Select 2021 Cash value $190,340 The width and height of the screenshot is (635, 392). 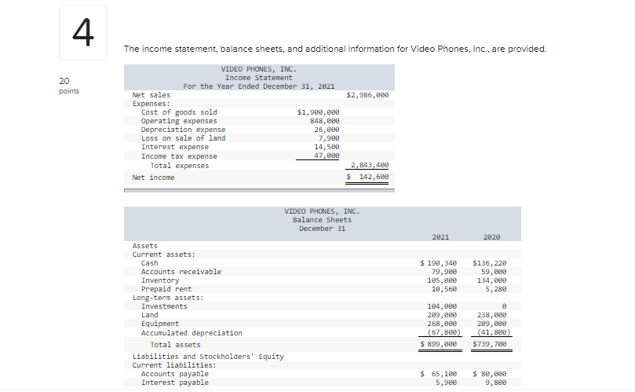click(439, 263)
